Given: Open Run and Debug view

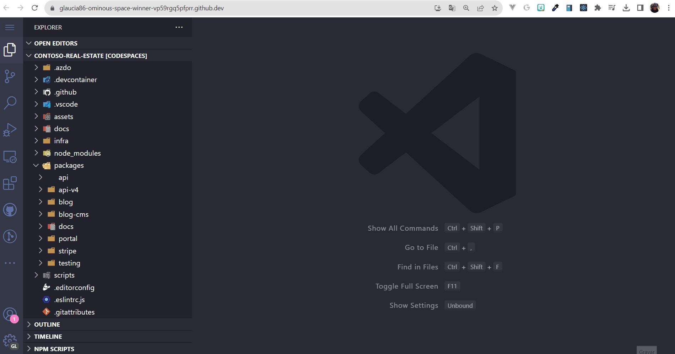Looking at the screenshot, I should coord(10,130).
